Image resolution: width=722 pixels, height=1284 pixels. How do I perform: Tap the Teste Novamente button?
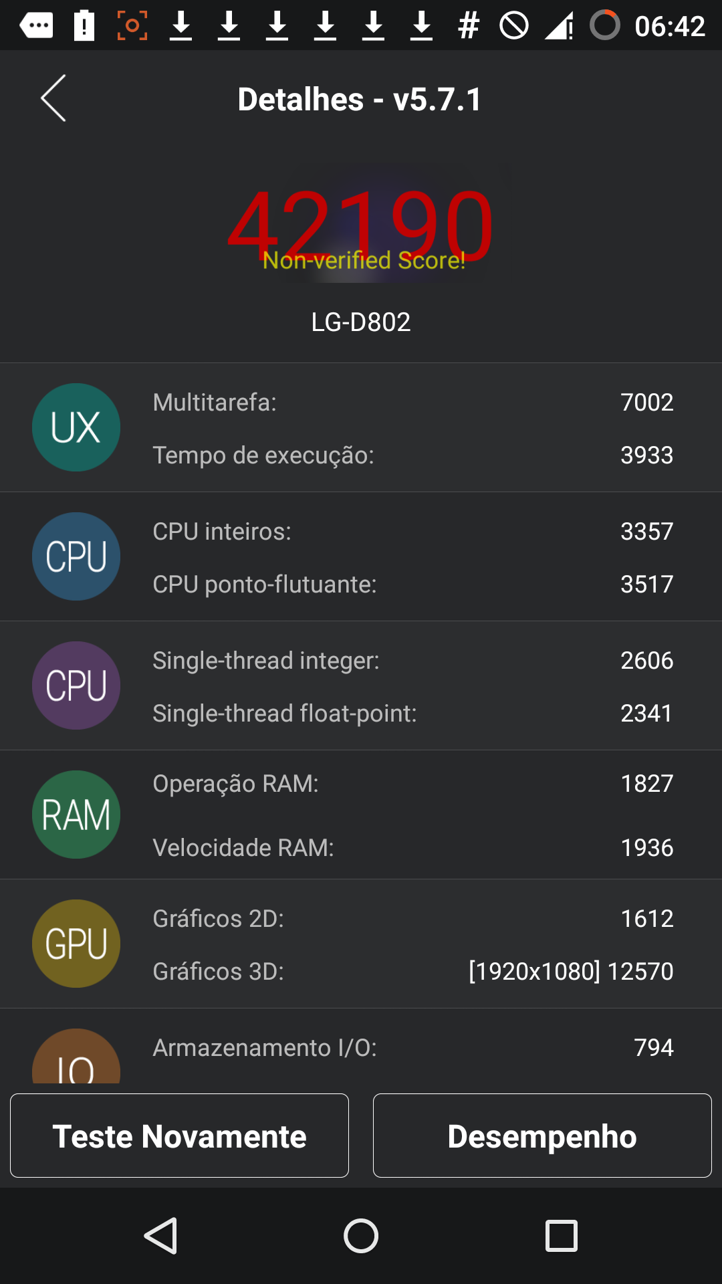tap(179, 1136)
